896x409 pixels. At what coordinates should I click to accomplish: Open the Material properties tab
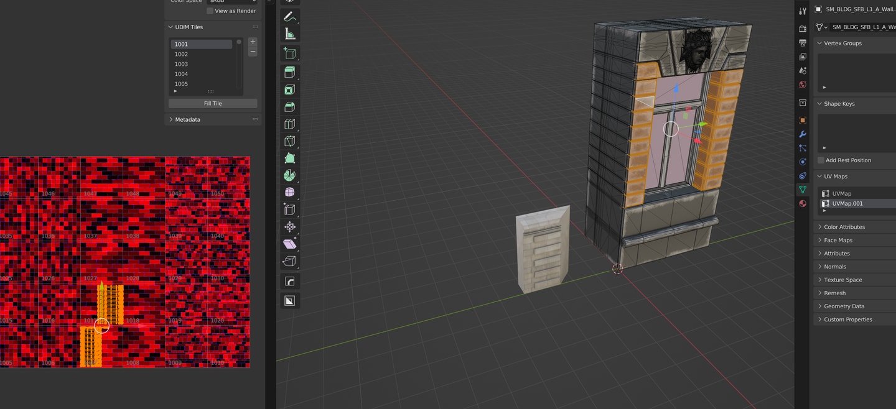[x=803, y=203]
